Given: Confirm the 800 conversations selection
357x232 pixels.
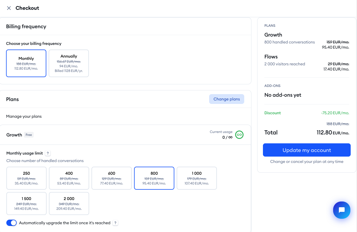Looking at the screenshot, I should coord(154,178).
